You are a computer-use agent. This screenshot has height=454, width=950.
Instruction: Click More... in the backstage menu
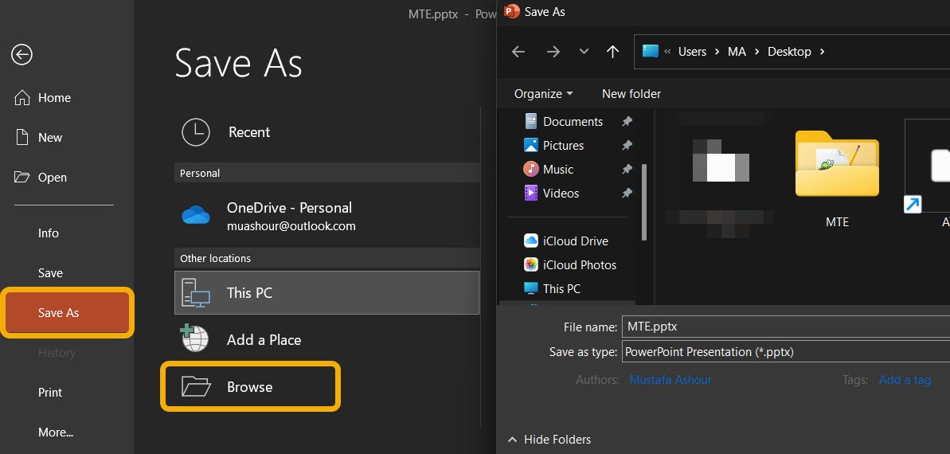click(56, 432)
